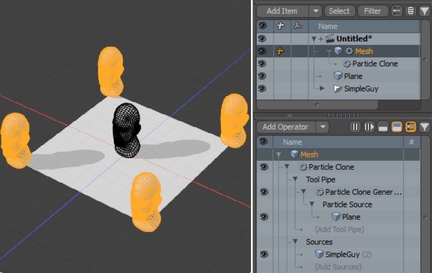Screen dimensions: 432x273
Task: Click the pause evaluation icon
Action: pyautogui.click(x=355, y=127)
